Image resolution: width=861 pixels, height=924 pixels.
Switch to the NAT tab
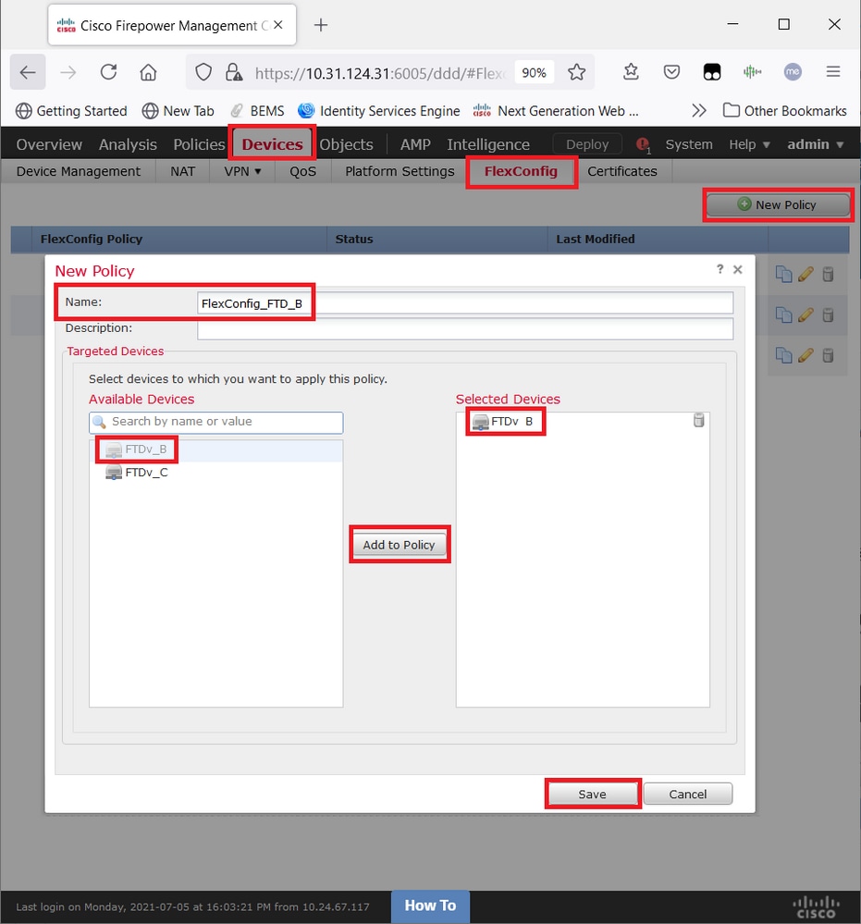point(183,171)
